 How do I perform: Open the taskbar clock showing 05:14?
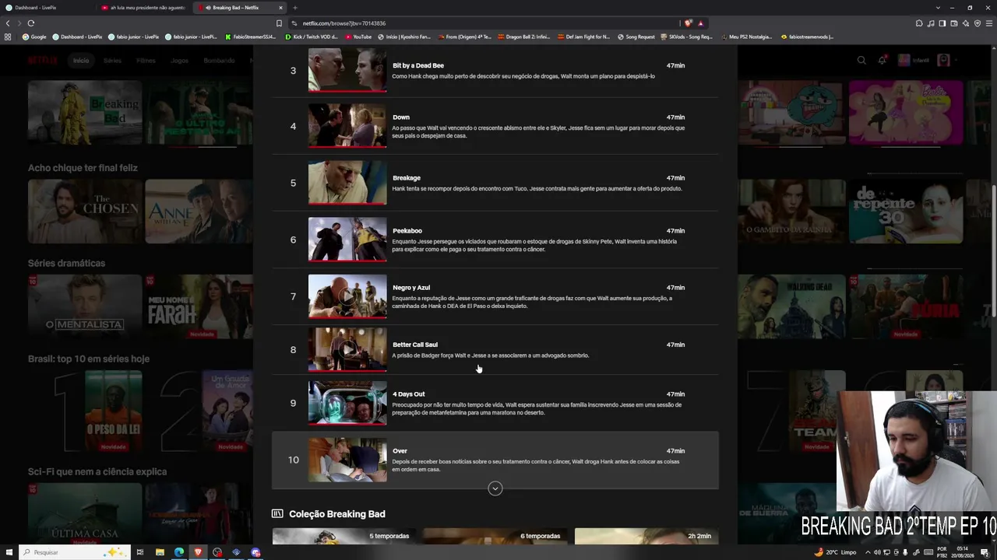963,552
